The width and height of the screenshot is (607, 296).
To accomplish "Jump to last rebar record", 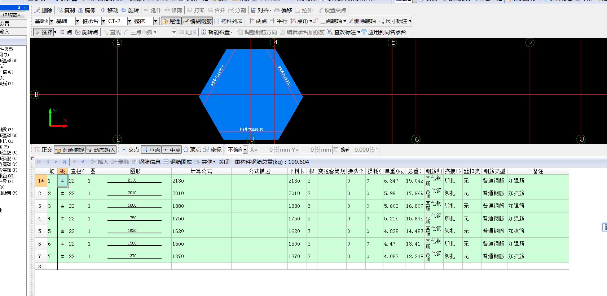I will 65,162.
